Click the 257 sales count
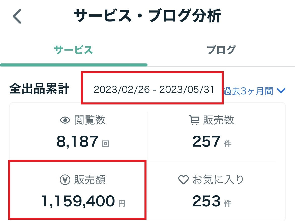The height and width of the screenshot is (221, 295). click(x=206, y=142)
